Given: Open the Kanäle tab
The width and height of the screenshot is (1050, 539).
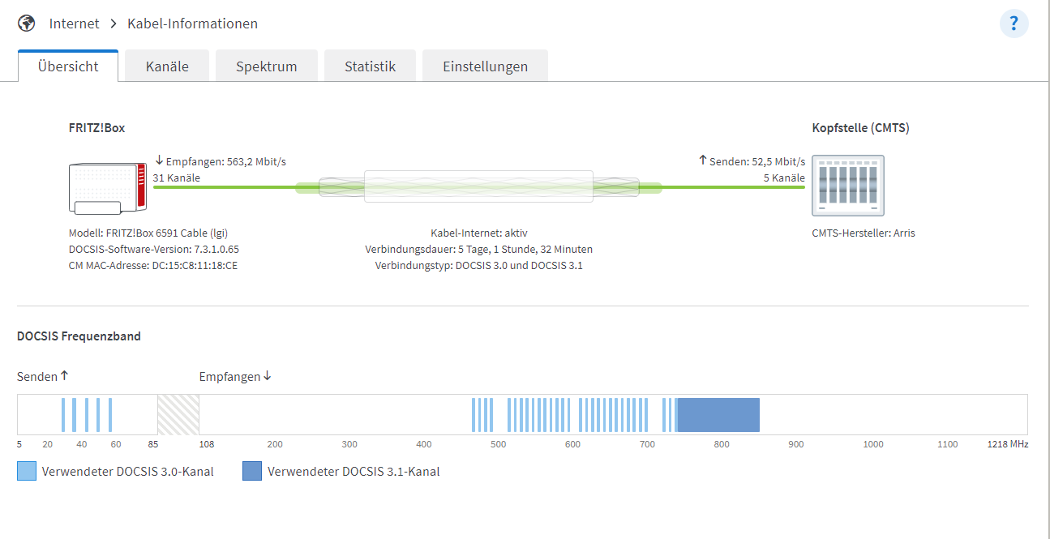Looking at the screenshot, I should 167,66.
